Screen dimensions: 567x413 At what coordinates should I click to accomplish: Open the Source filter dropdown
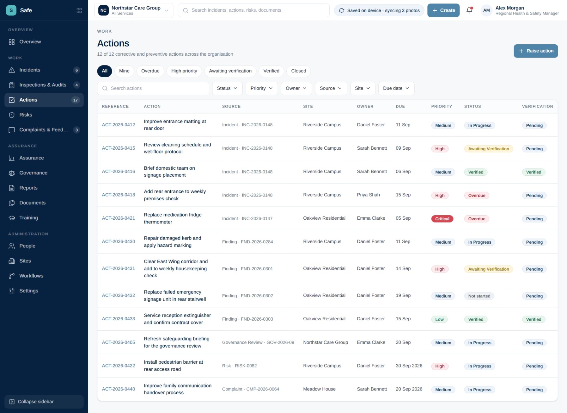(331, 88)
